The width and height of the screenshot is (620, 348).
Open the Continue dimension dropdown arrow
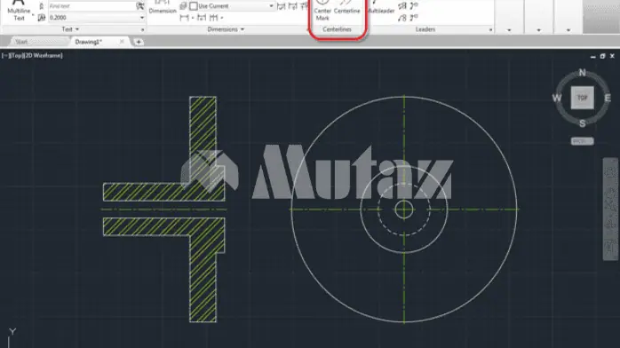222,18
